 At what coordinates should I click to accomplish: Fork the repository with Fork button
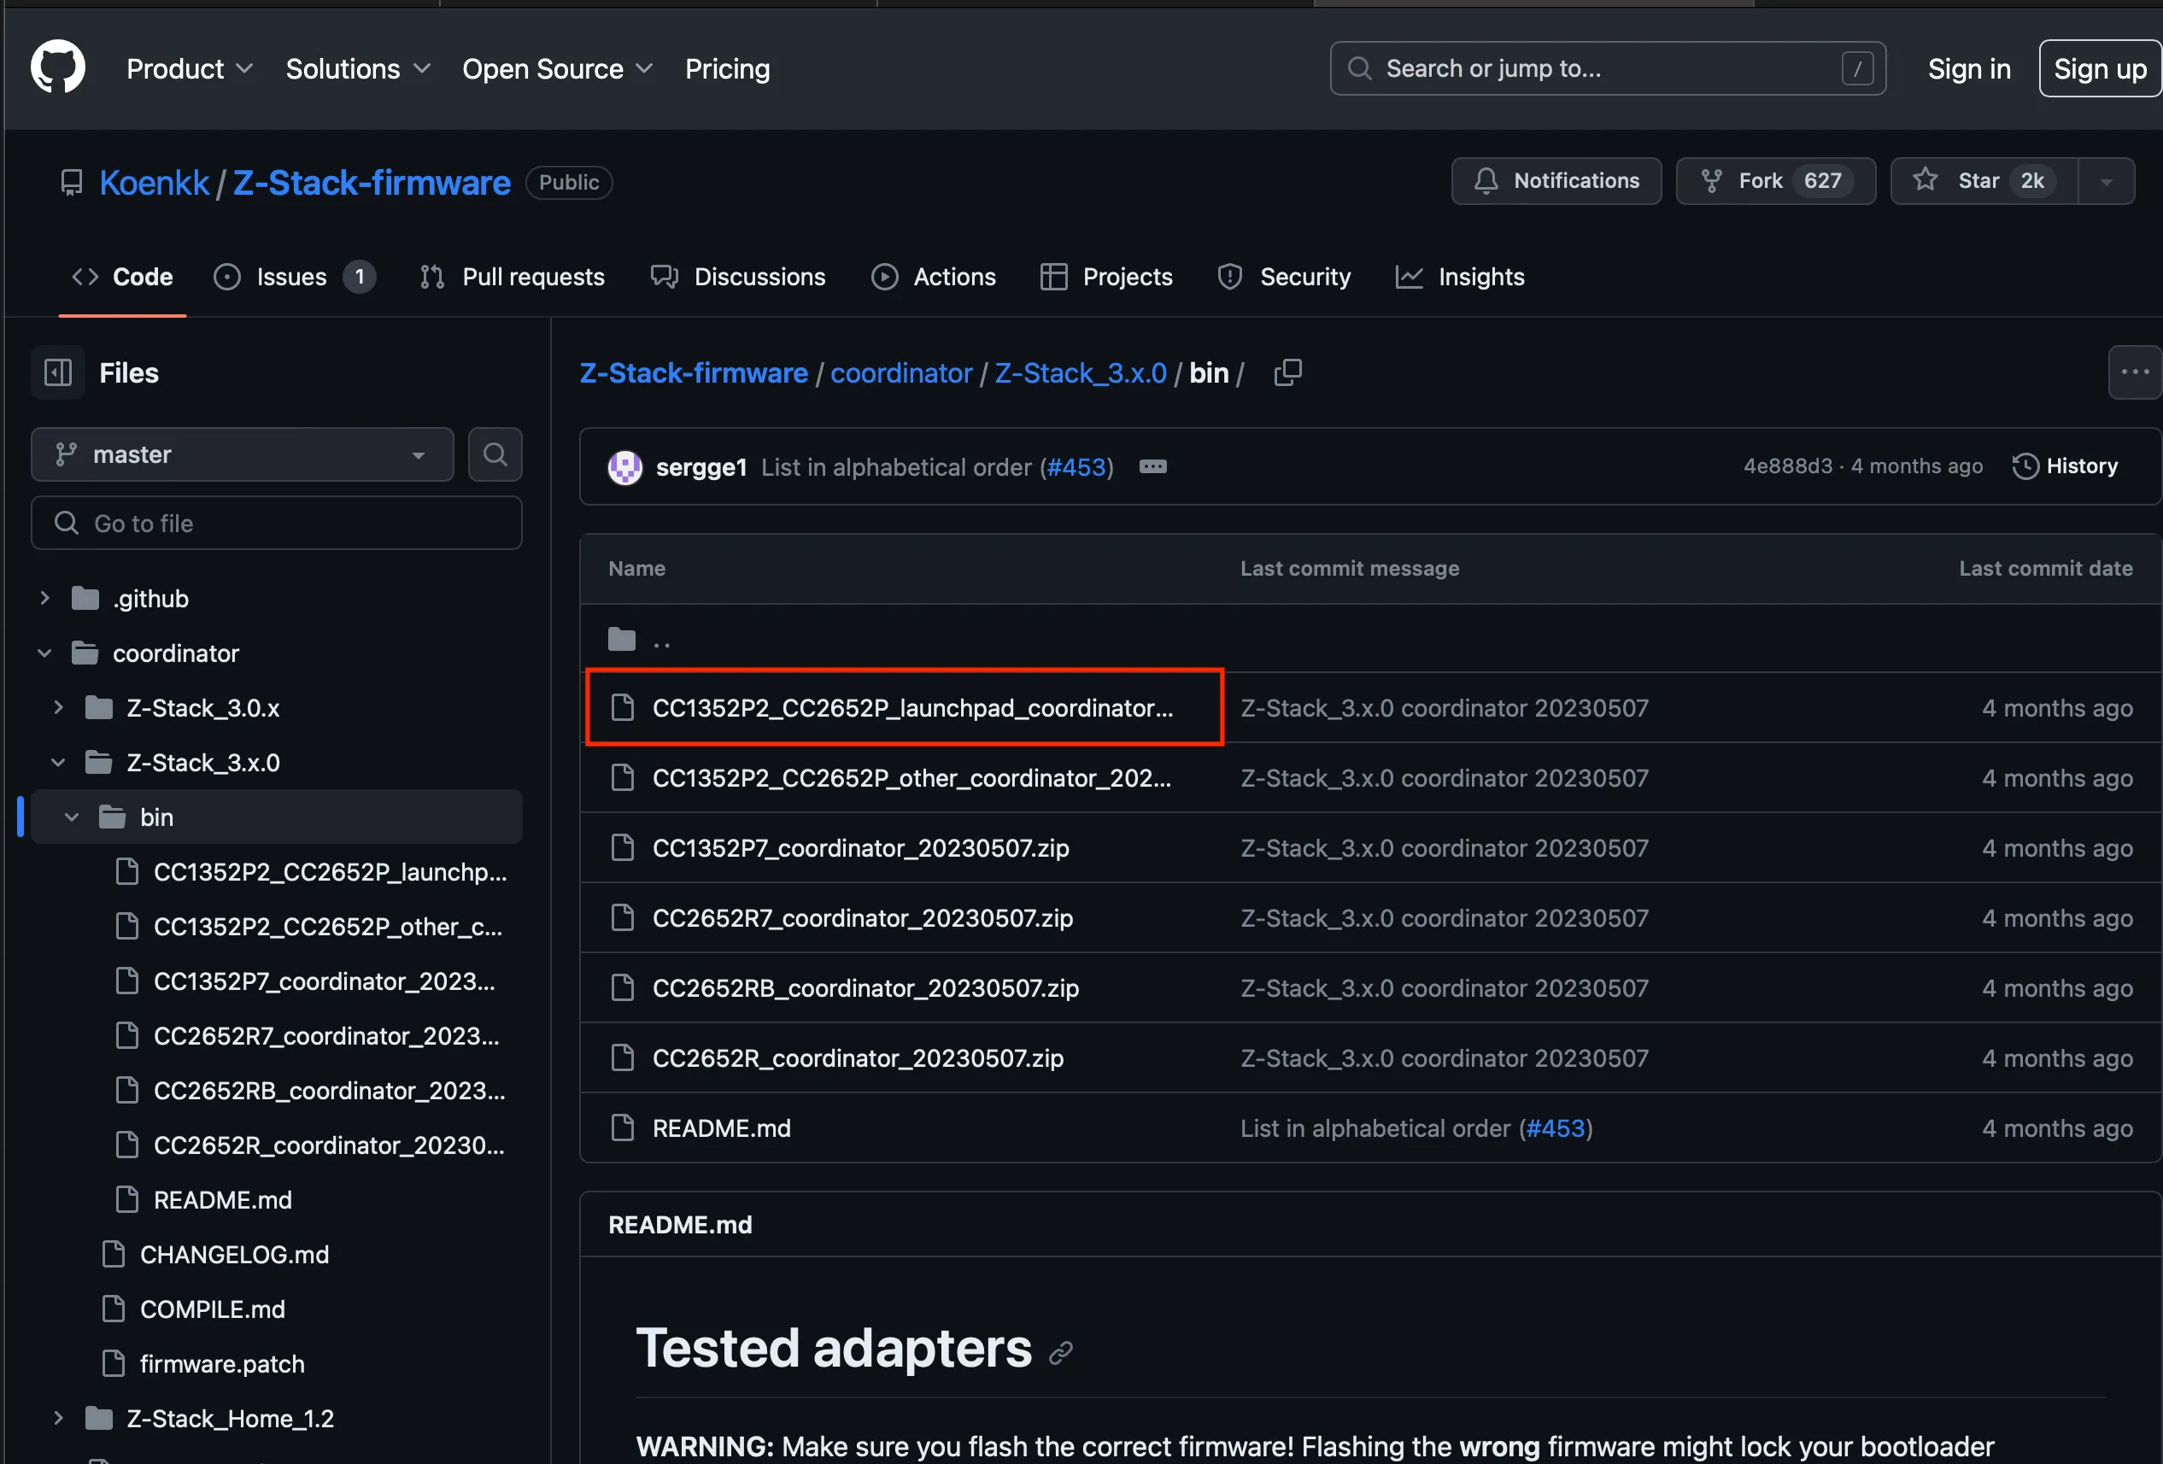point(1776,181)
